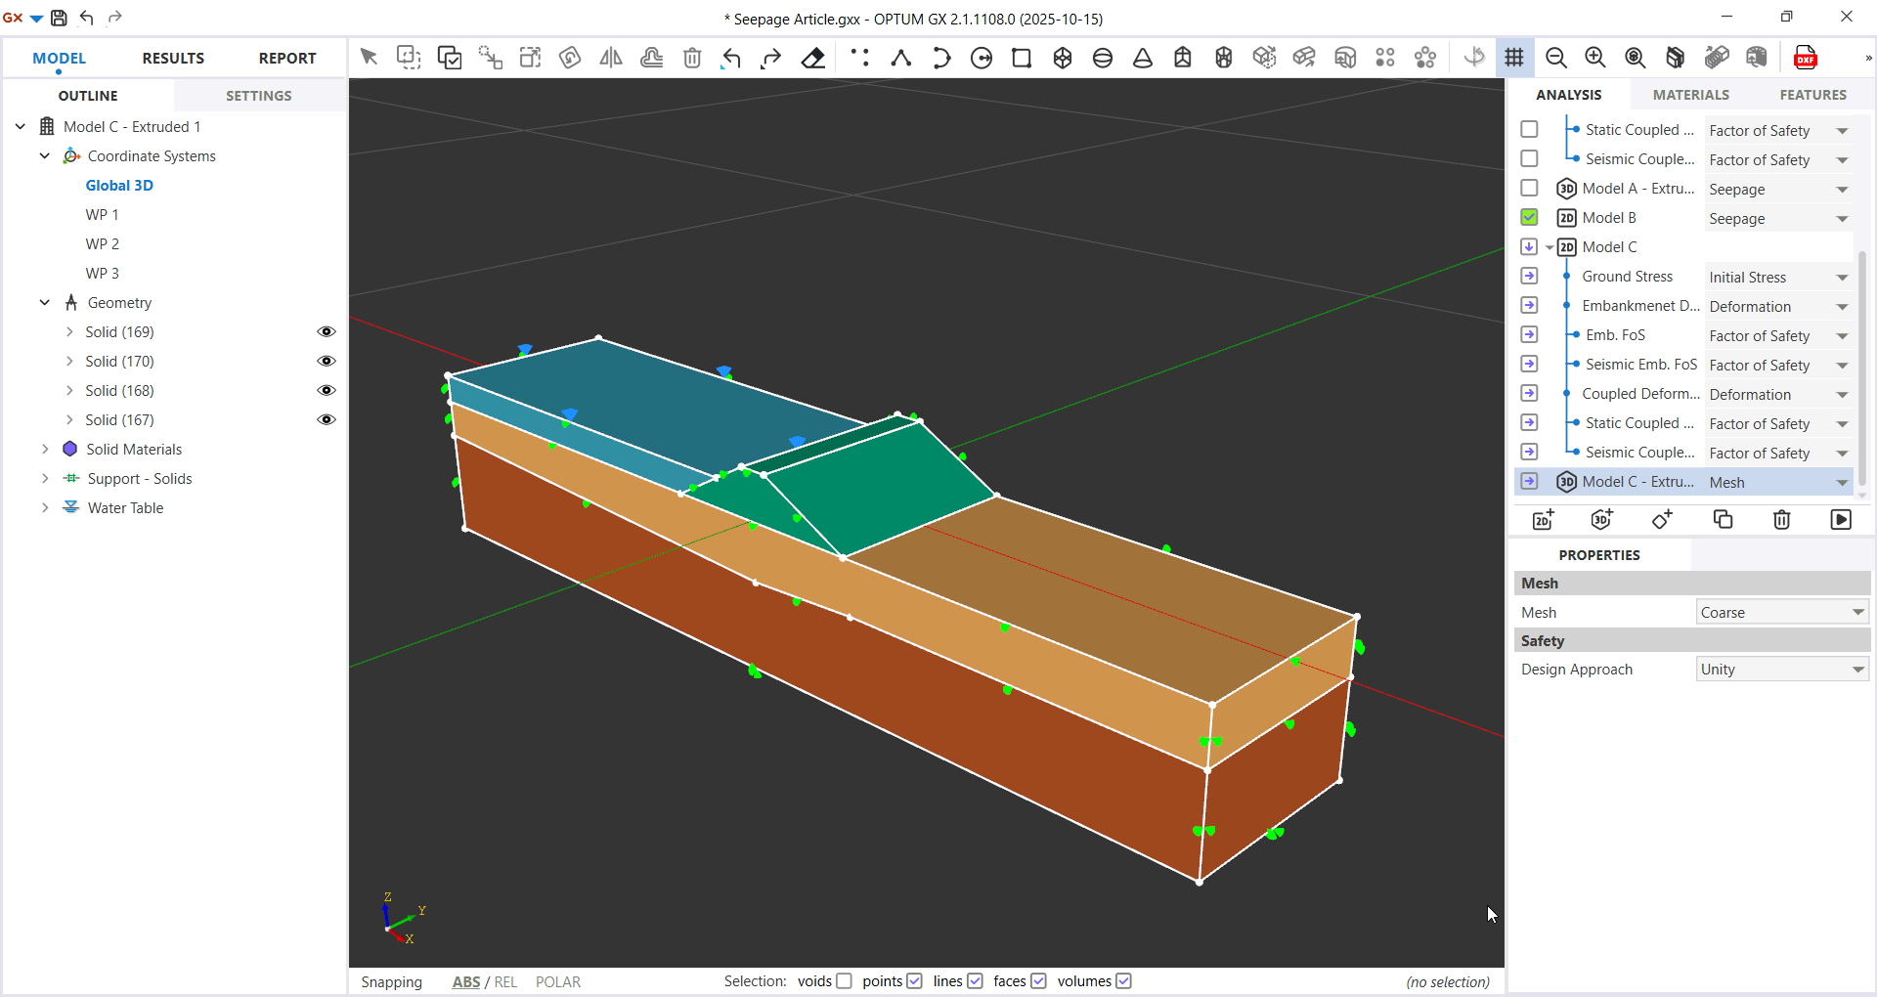Viewport: 1877px width, 997px height.
Task: Click the POLAR coordinate mode button
Action: pyautogui.click(x=558, y=982)
